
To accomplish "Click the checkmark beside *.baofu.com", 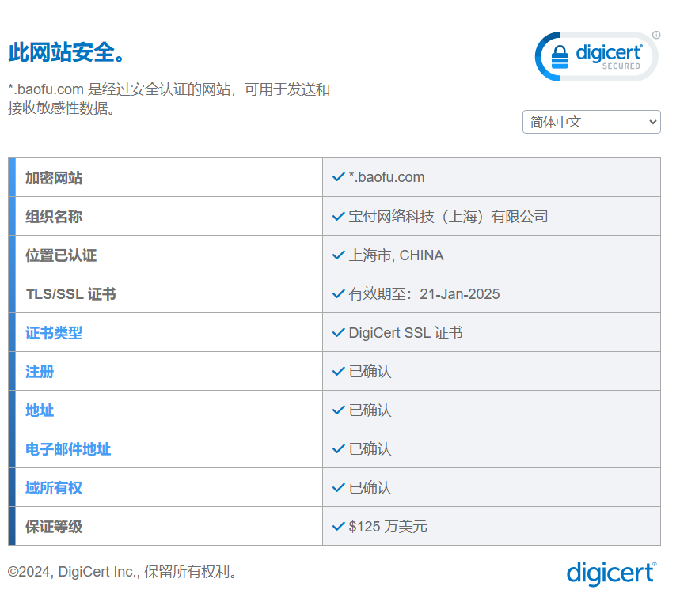I will click(x=339, y=177).
